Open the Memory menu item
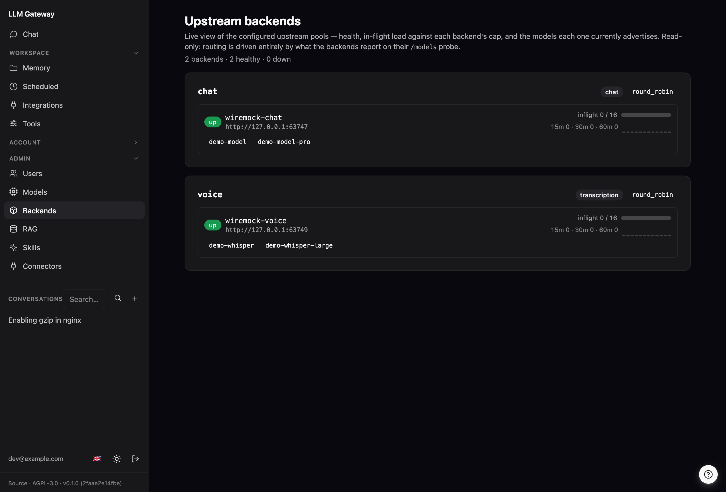726x492 pixels. 74,68
